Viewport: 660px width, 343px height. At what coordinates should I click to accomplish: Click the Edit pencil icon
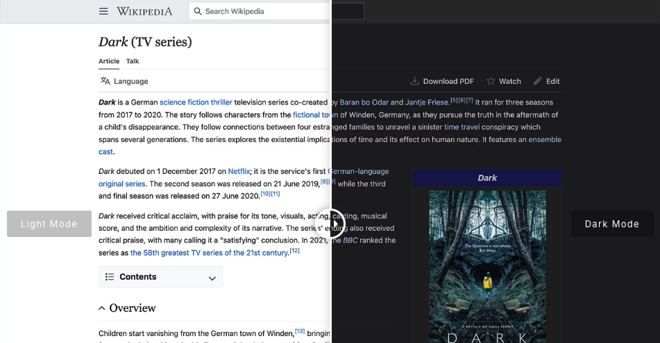(538, 80)
